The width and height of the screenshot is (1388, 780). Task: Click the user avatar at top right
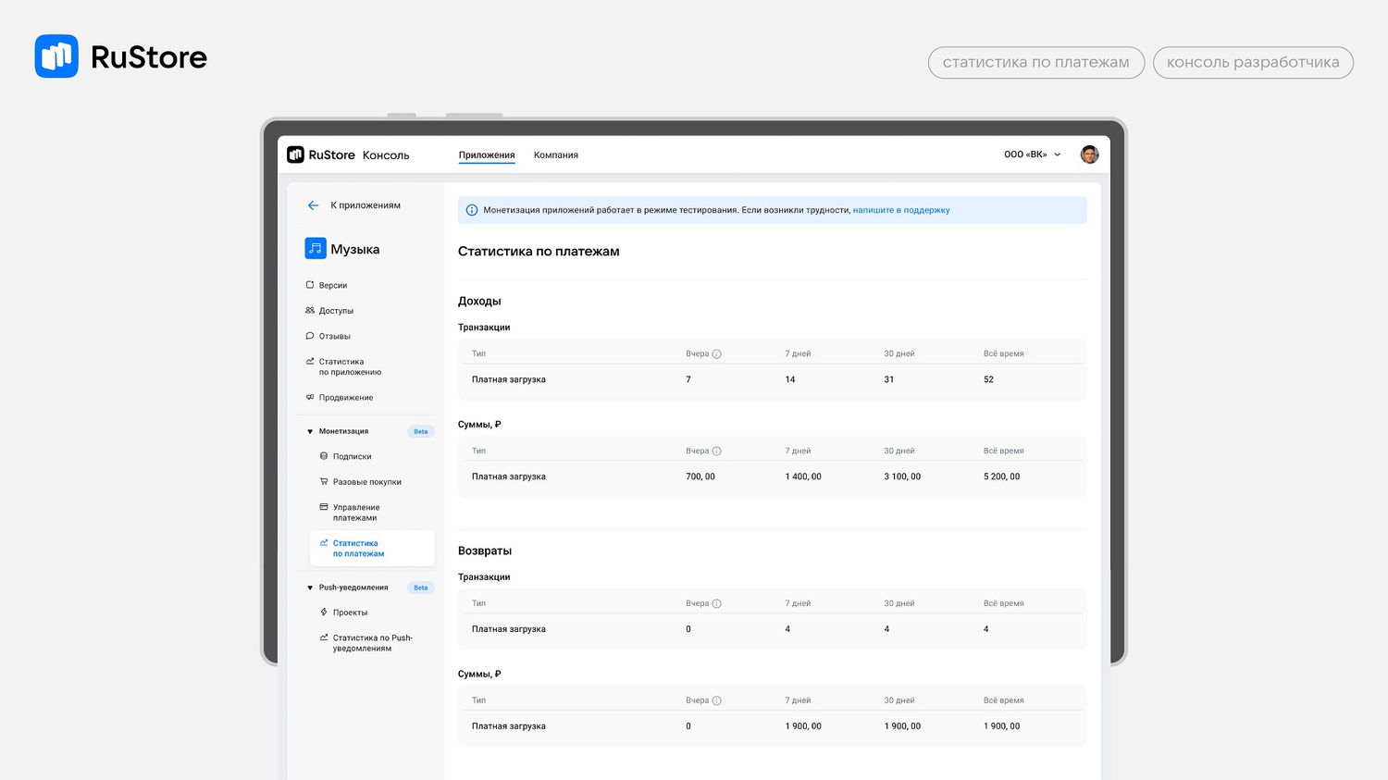point(1089,155)
